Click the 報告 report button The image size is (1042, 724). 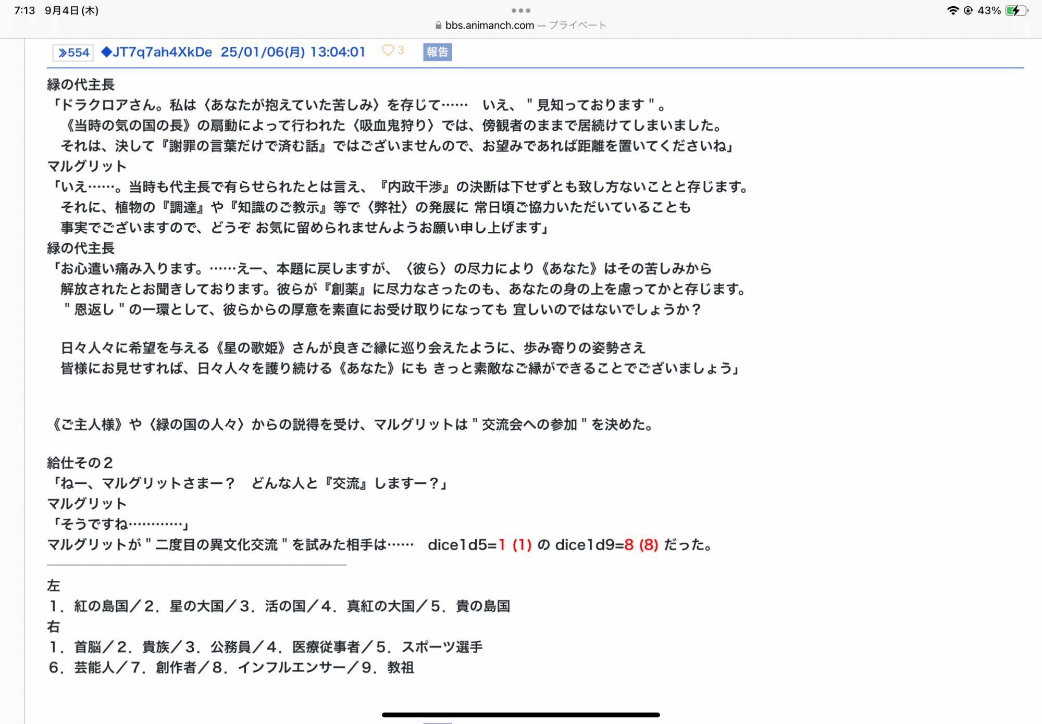click(437, 52)
